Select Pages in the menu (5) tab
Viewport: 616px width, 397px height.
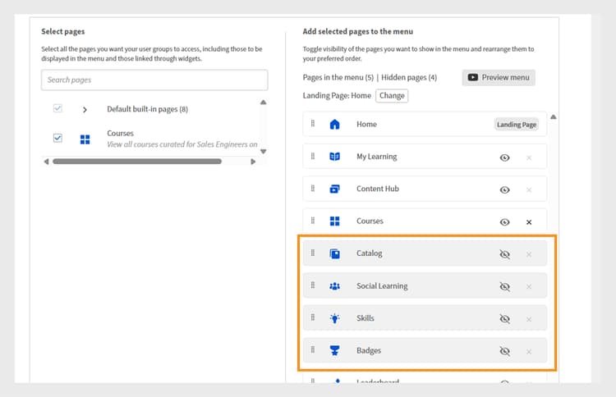(338, 78)
